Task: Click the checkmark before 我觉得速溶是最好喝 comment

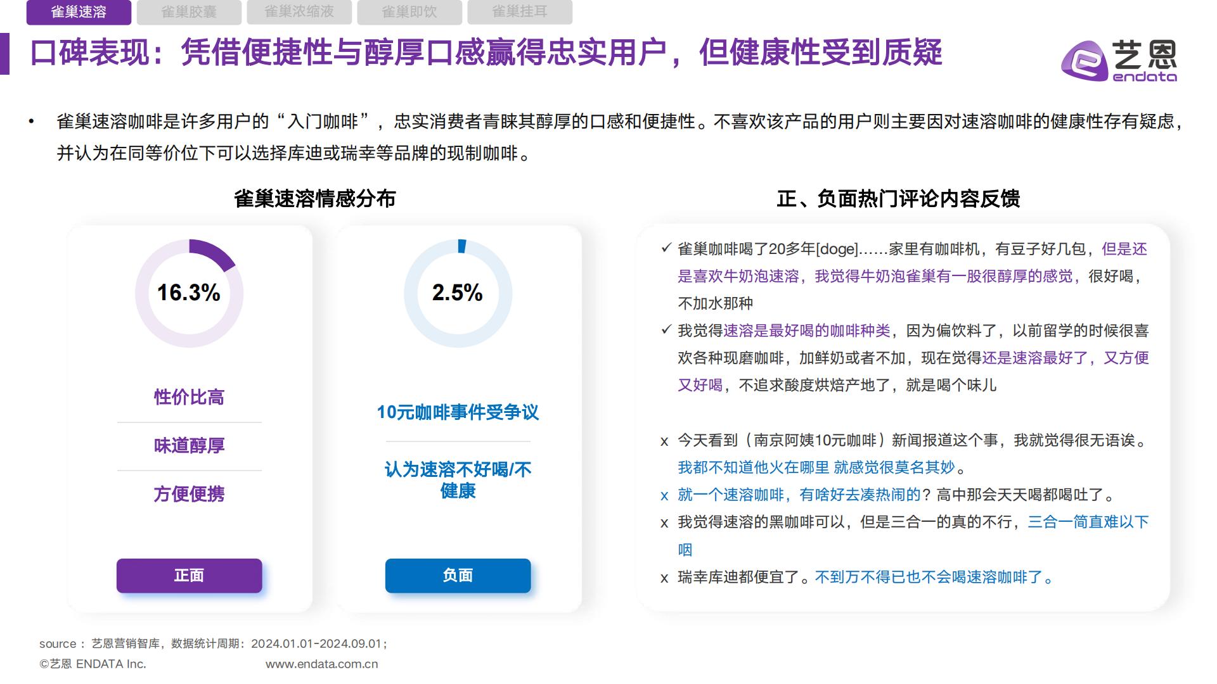Action: [665, 329]
